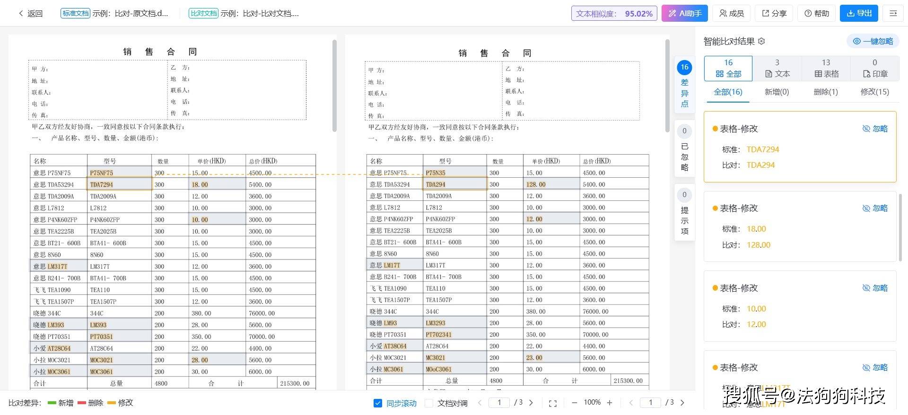Zoom out with the minus icon
The width and height of the screenshot is (908, 415).
[574, 403]
